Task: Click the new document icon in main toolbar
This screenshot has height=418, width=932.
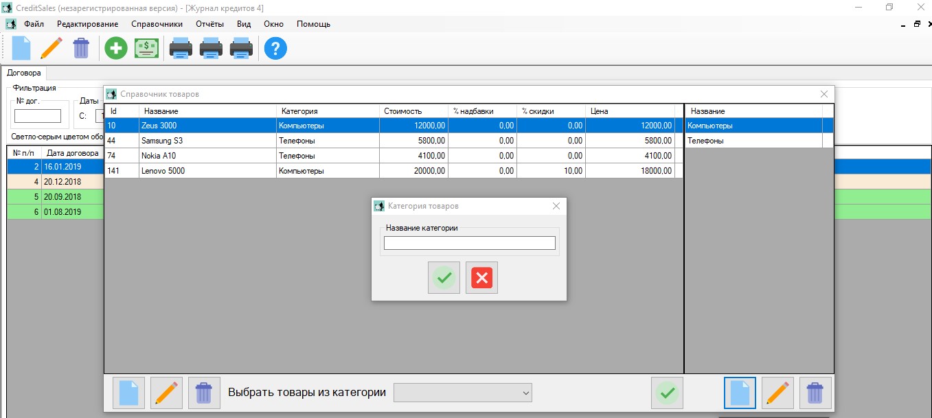Action: click(x=21, y=49)
